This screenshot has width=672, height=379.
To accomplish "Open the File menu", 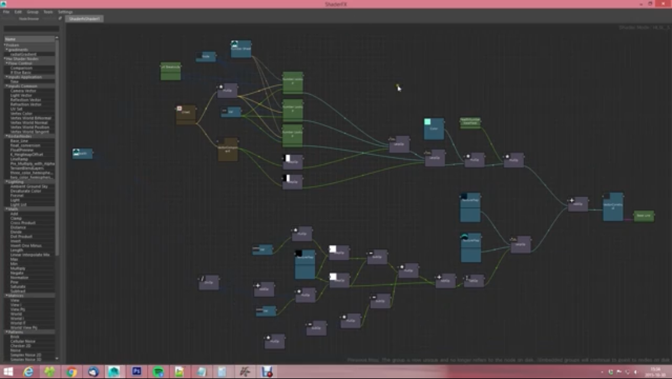I will coord(6,12).
